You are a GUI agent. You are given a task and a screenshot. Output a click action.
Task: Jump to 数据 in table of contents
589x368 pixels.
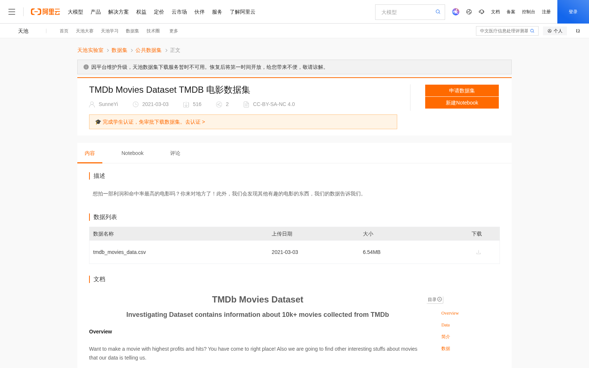446,348
